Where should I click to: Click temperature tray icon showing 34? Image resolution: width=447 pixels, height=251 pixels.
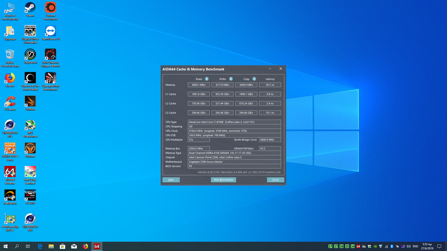353,246
